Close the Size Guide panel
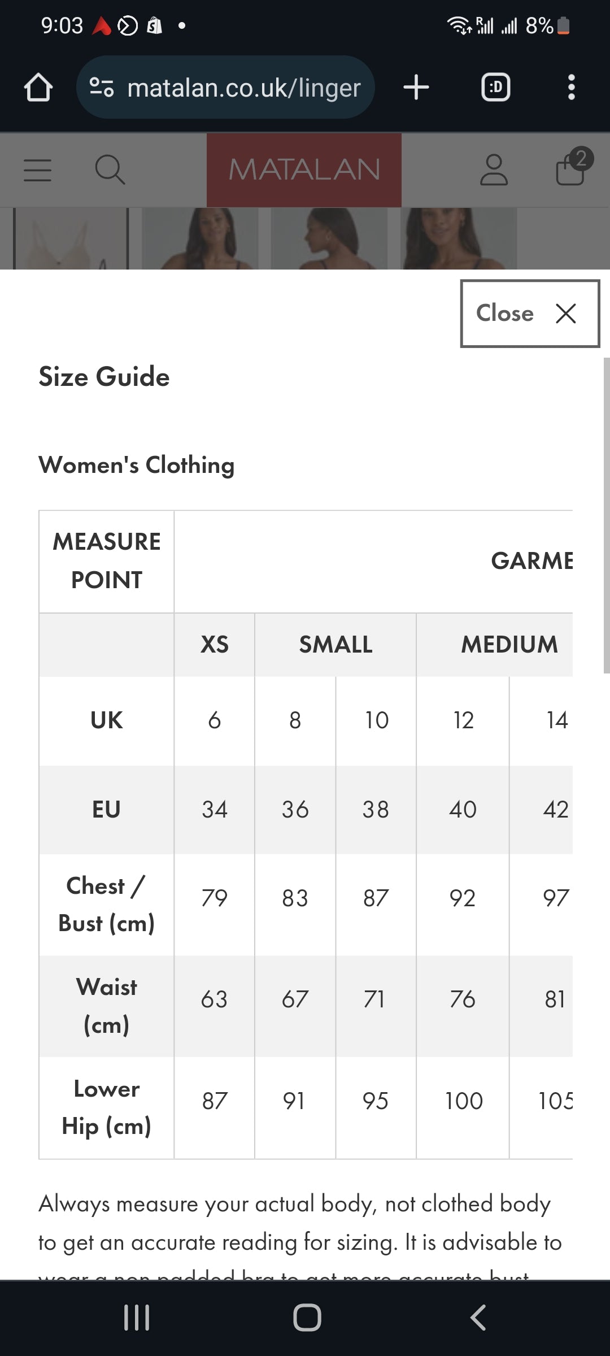 point(529,314)
